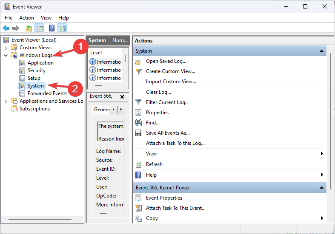Click Clear Log...
This screenshot has height=234, width=335.
158,92
